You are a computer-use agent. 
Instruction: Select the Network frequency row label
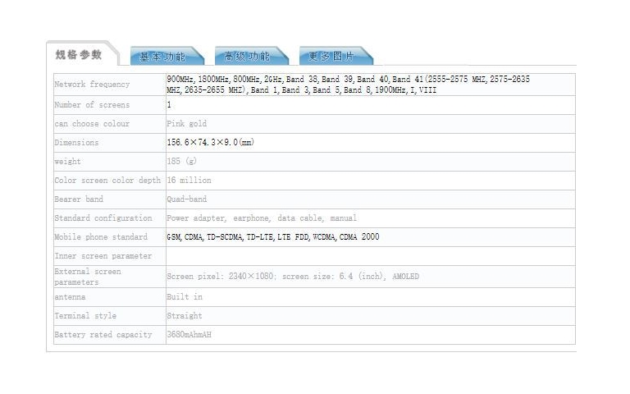pyautogui.click(x=92, y=84)
